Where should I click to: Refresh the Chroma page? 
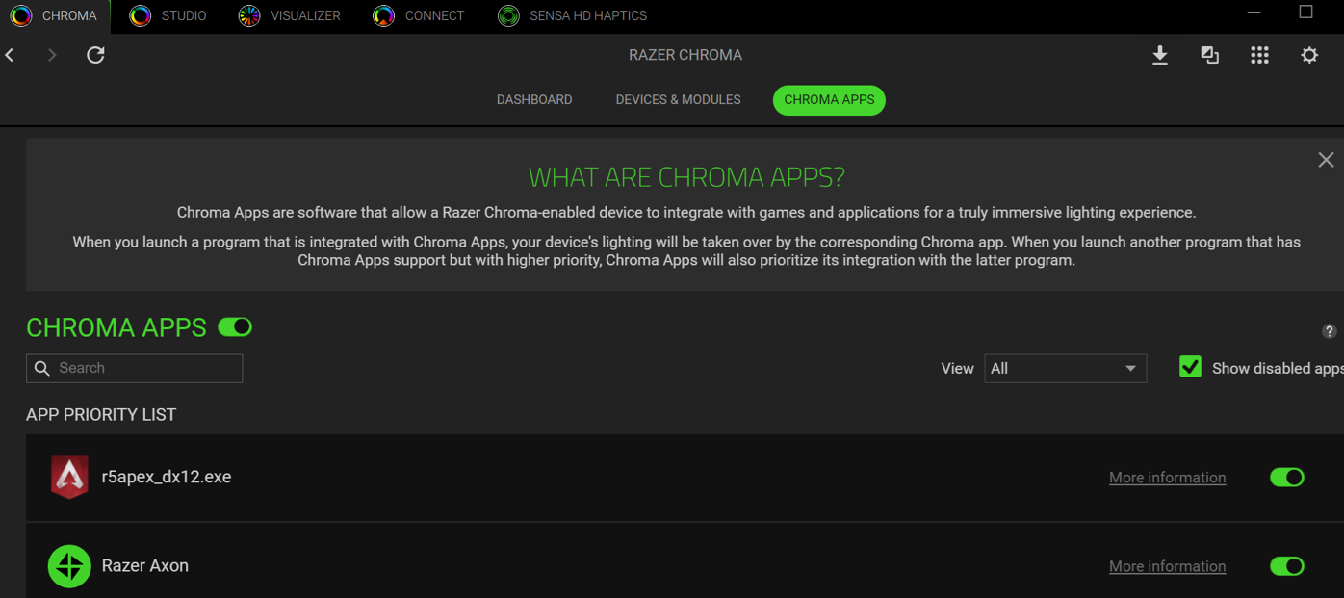pyautogui.click(x=94, y=55)
